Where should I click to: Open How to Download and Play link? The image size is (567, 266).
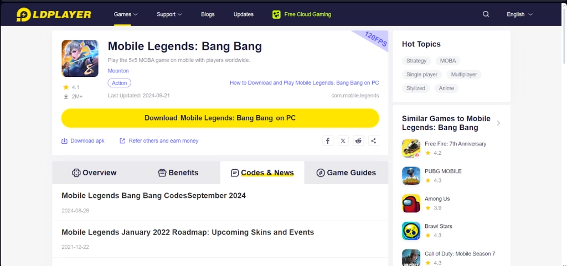click(x=305, y=82)
